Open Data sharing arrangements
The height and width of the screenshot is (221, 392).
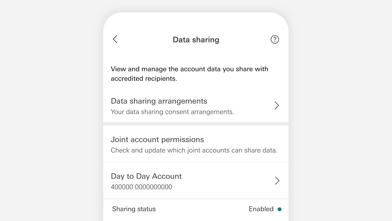(159, 101)
